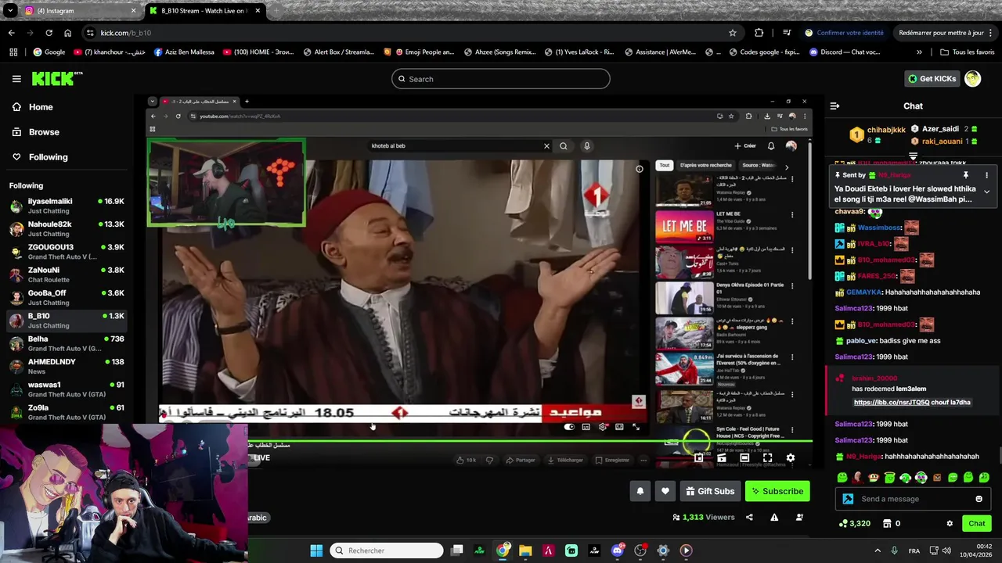Click the Kick player LIVE indicator
The height and width of the screenshot is (563, 1002).
point(261,457)
